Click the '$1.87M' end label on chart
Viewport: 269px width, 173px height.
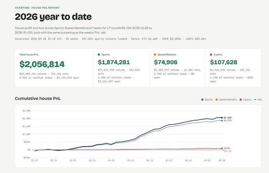click(x=227, y=121)
